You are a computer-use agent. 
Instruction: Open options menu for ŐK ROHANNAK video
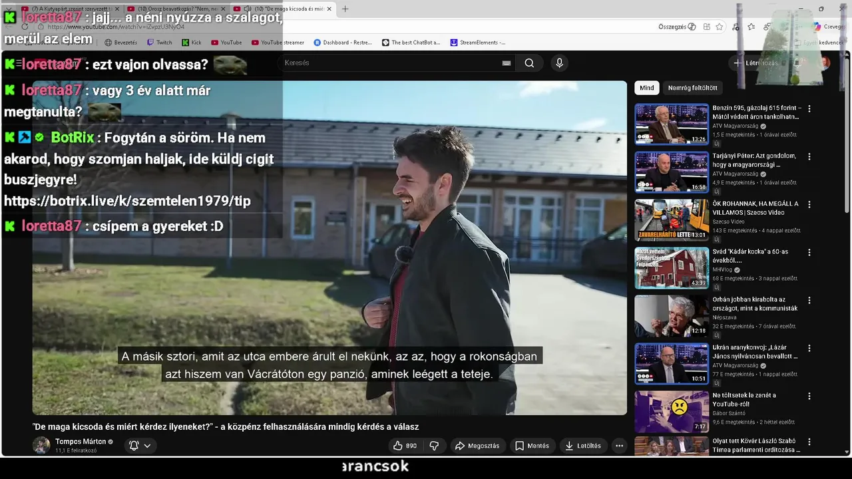click(x=809, y=205)
